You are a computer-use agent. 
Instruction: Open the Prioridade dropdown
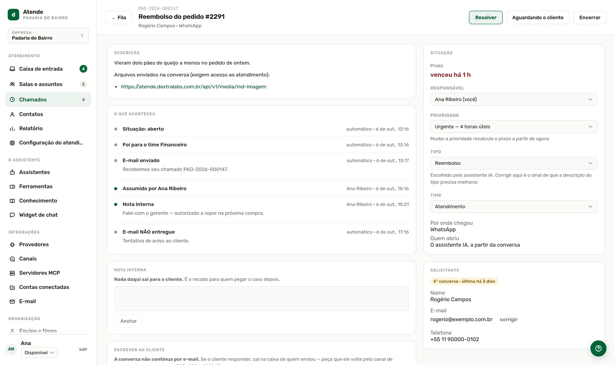pos(514,127)
